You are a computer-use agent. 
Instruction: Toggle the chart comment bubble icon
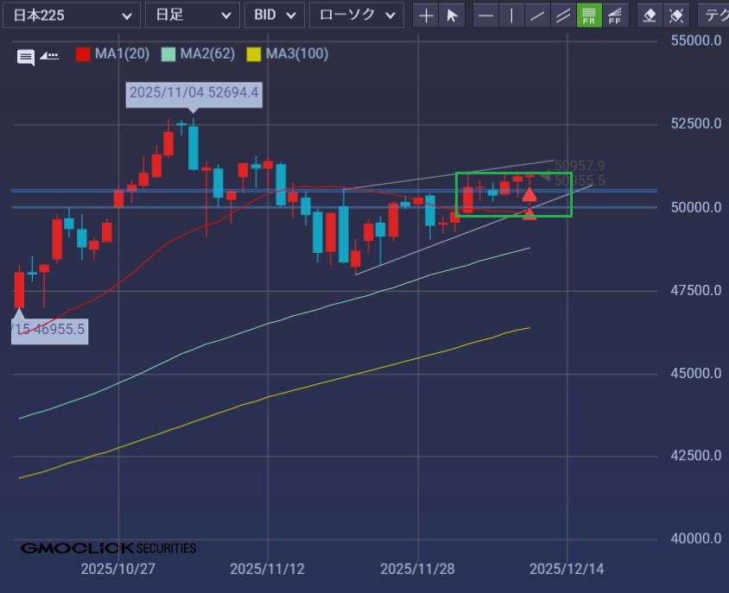click(26, 58)
